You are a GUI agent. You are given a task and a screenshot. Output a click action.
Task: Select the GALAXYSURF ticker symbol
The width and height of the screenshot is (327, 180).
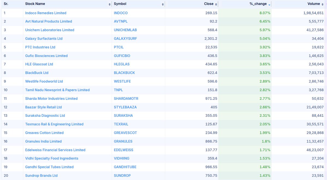coord(125,39)
